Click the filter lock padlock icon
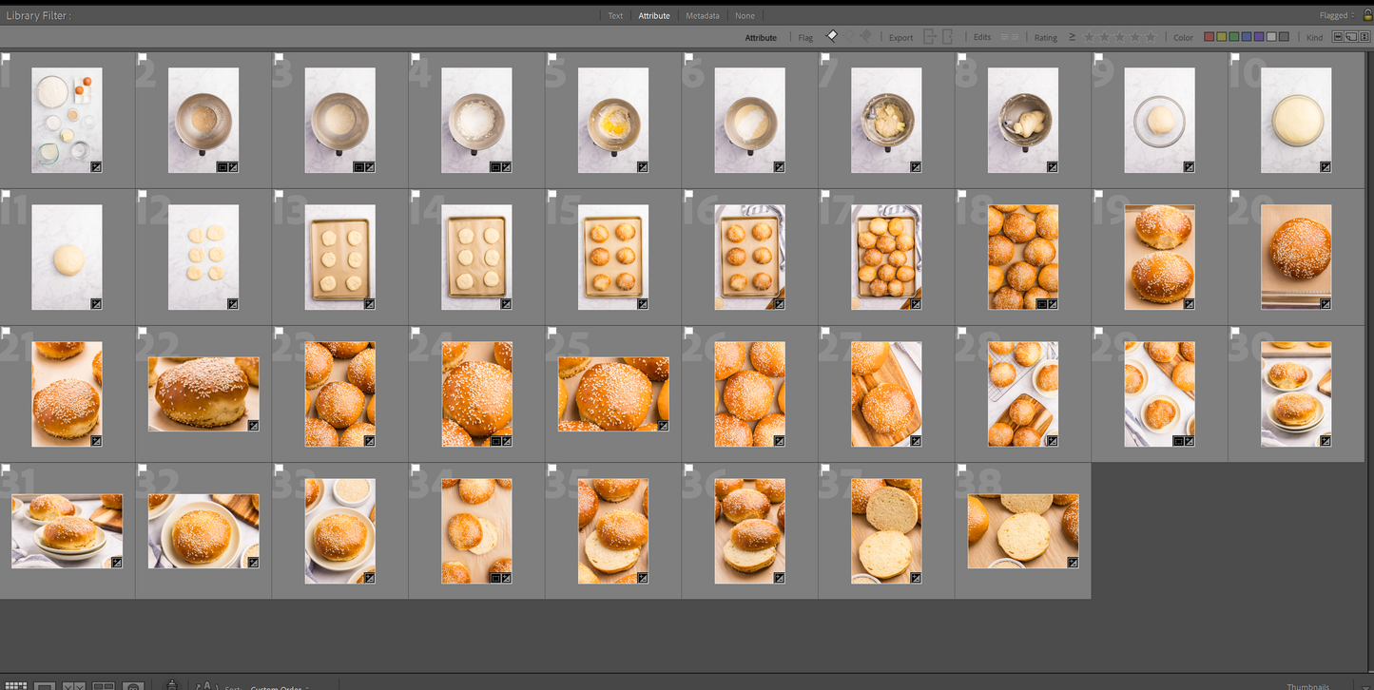Image resolution: width=1374 pixels, height=690 pixels. (1365, 15)
